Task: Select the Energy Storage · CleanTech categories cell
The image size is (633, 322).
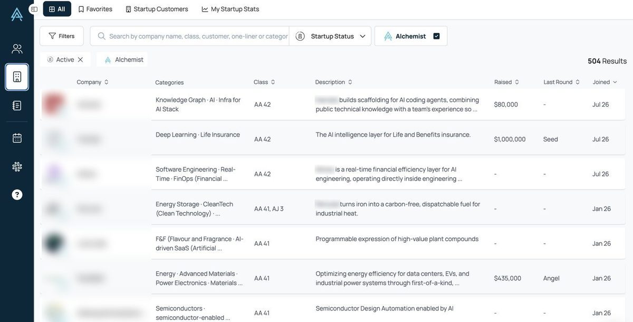Action: (194, 209)
